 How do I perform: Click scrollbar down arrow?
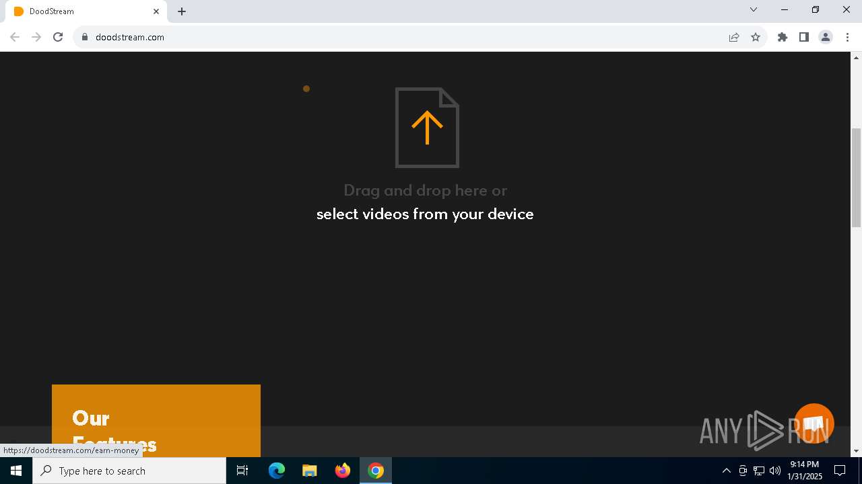coord(857,451)
